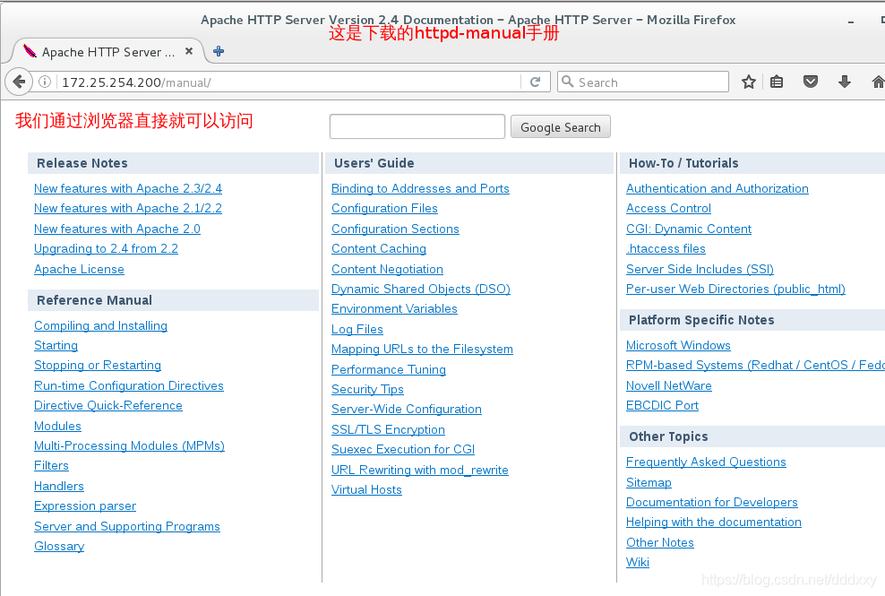
Task: Open Server and Supporting Programs
Action: [127, 526]
